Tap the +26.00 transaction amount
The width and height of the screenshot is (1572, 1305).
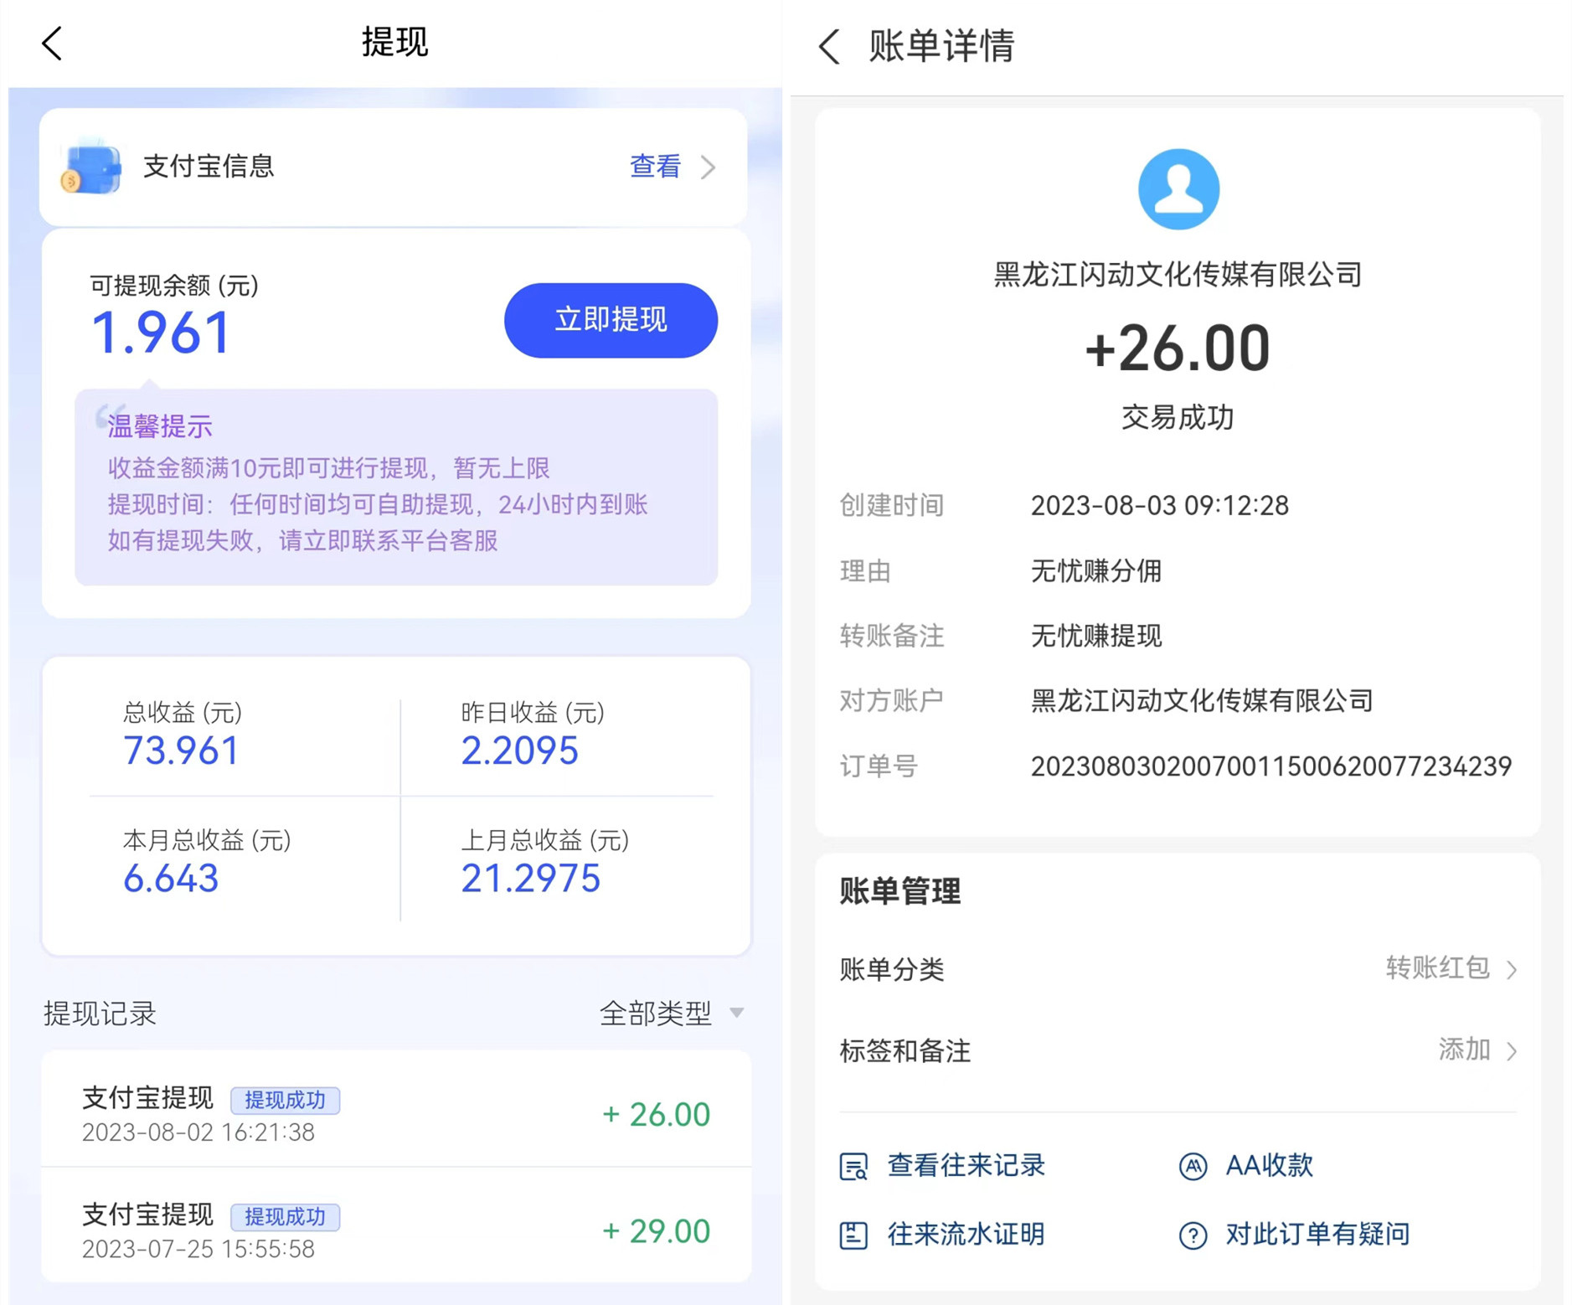pyautogui.click(x=1177, y=348)
